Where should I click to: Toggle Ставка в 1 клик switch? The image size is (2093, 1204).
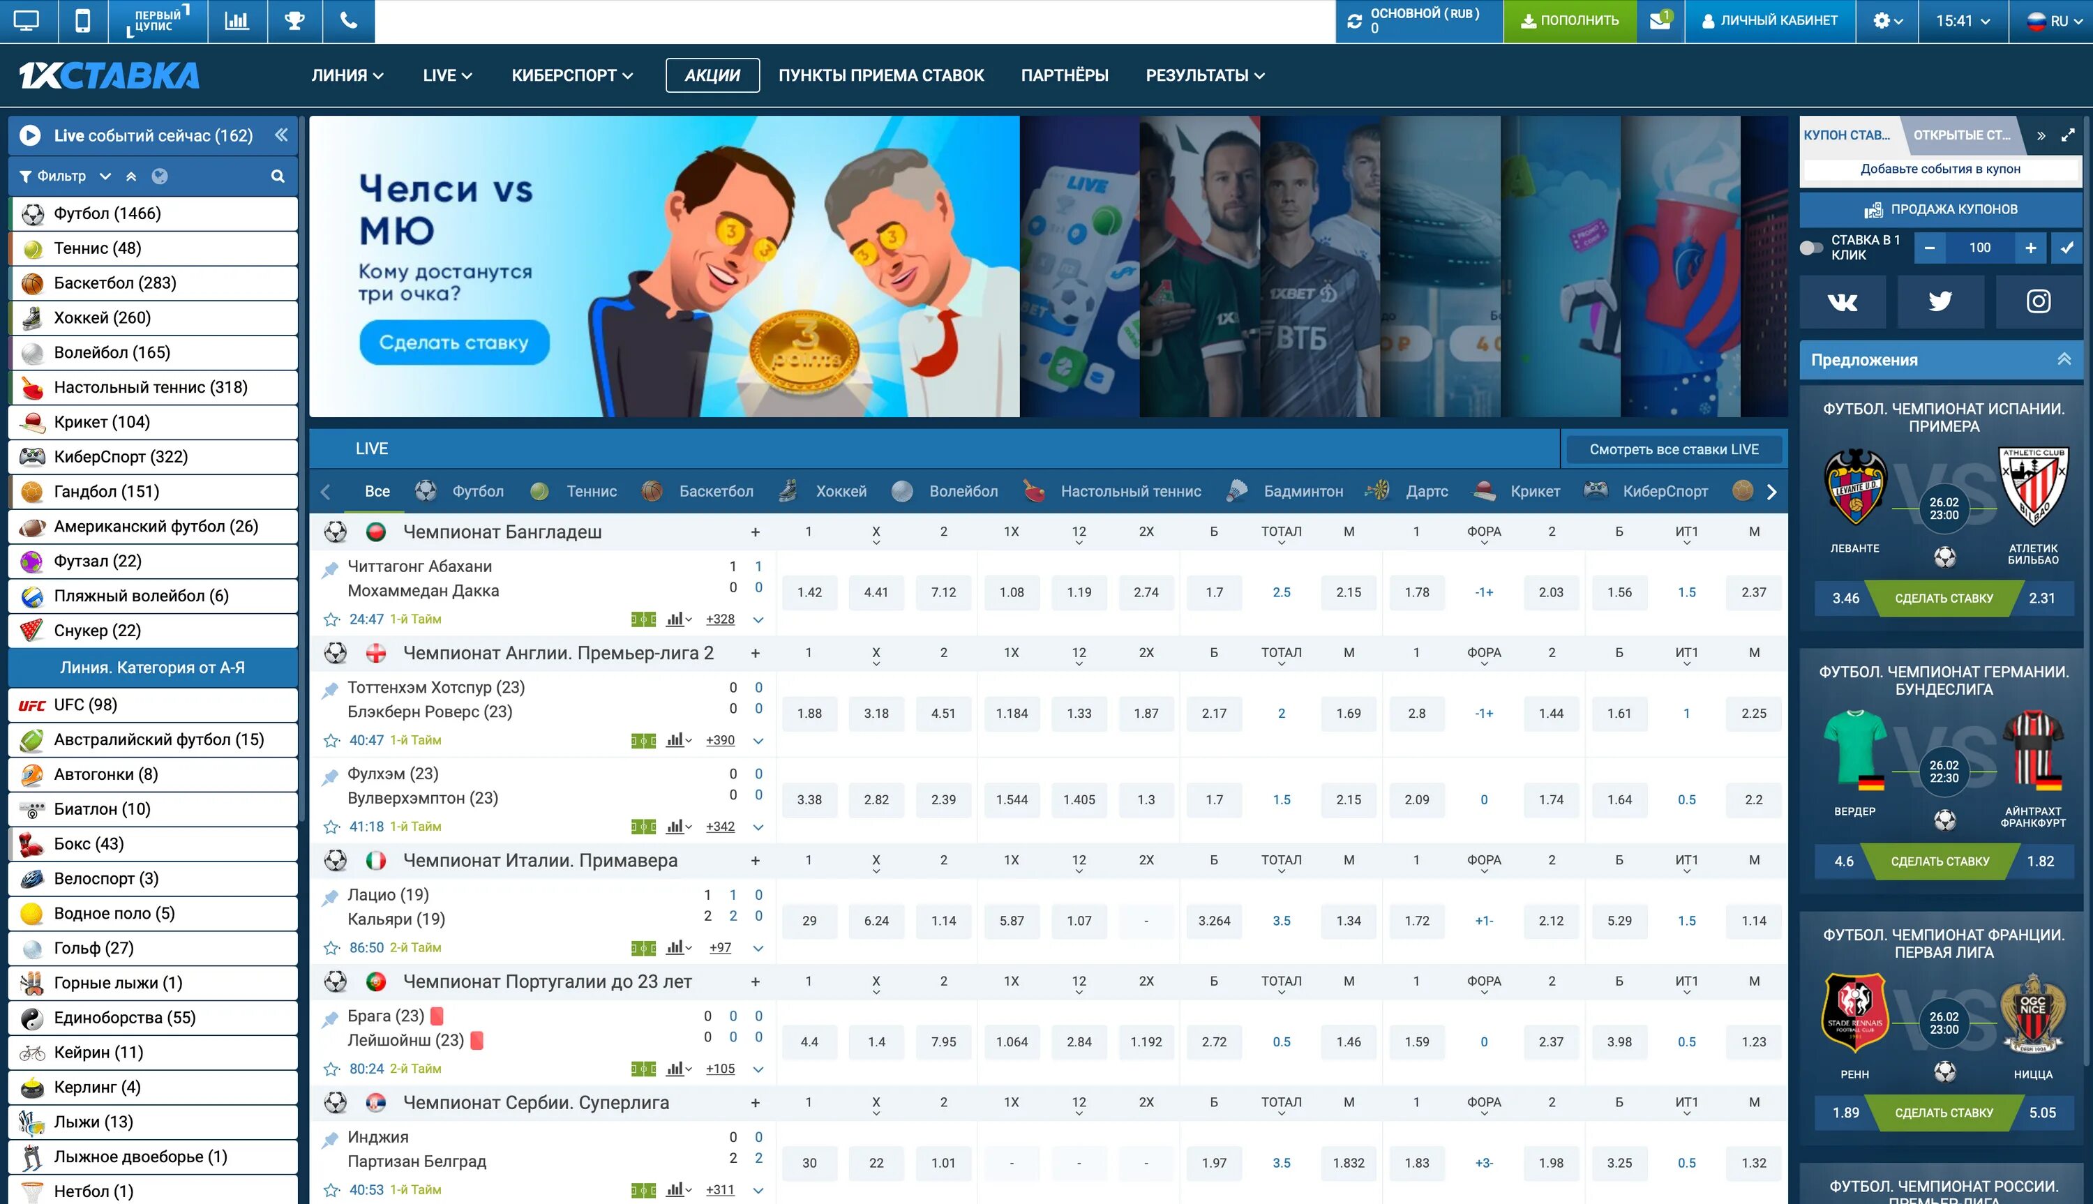(1812, 248)
